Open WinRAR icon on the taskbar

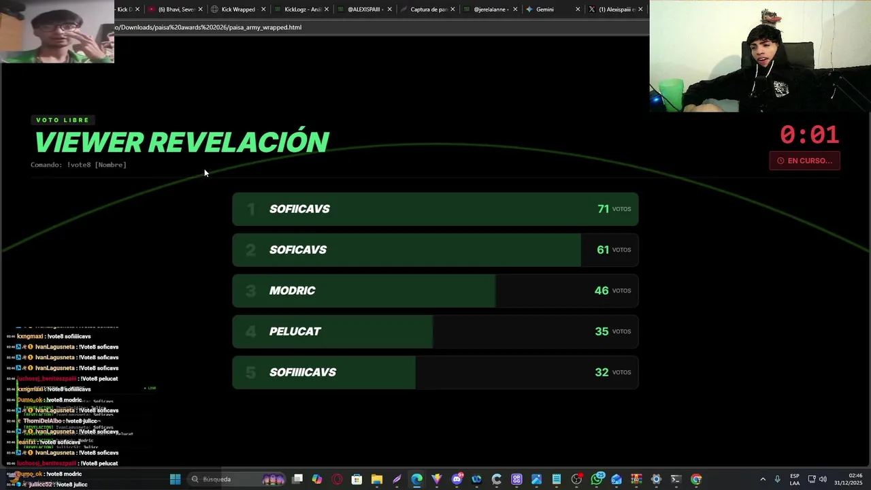pos(636,479)
